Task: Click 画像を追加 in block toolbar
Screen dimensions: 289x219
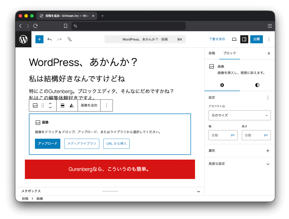Action: point(89,105)
